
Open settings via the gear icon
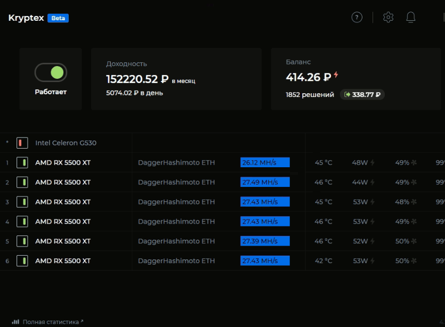point(388,18)
